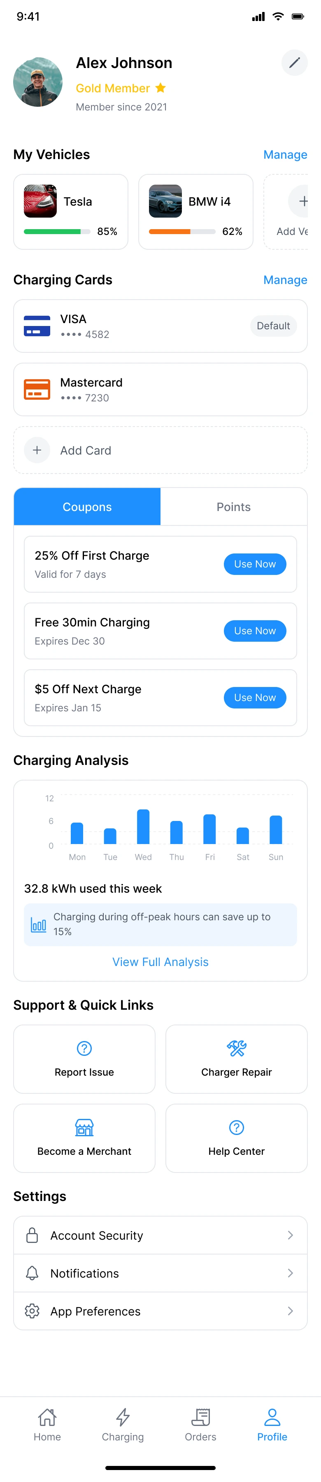Open View Full Analysis link
Viewport: 321px width, 1482px height.
coord(160,962)
